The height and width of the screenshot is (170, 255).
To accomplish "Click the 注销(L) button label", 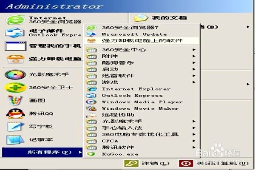I will pos(156,163).
